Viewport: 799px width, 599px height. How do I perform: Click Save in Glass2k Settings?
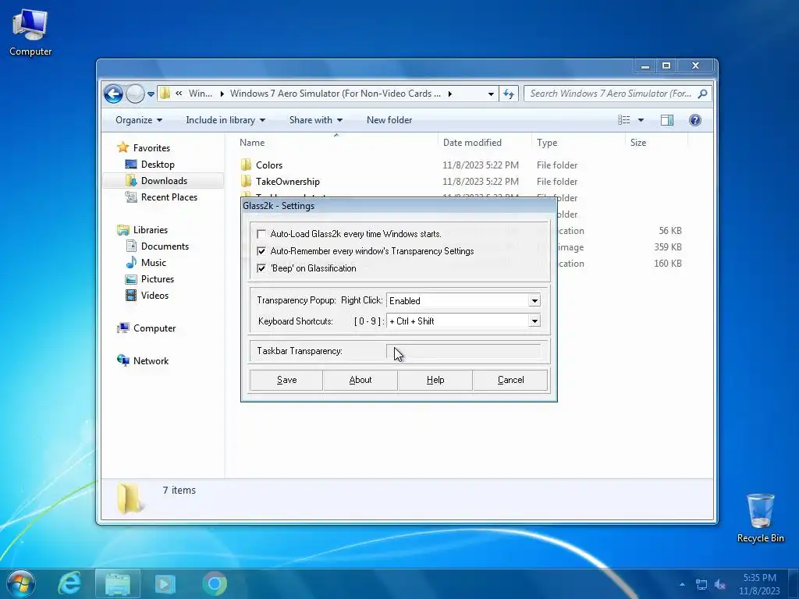tap(286, 380)
